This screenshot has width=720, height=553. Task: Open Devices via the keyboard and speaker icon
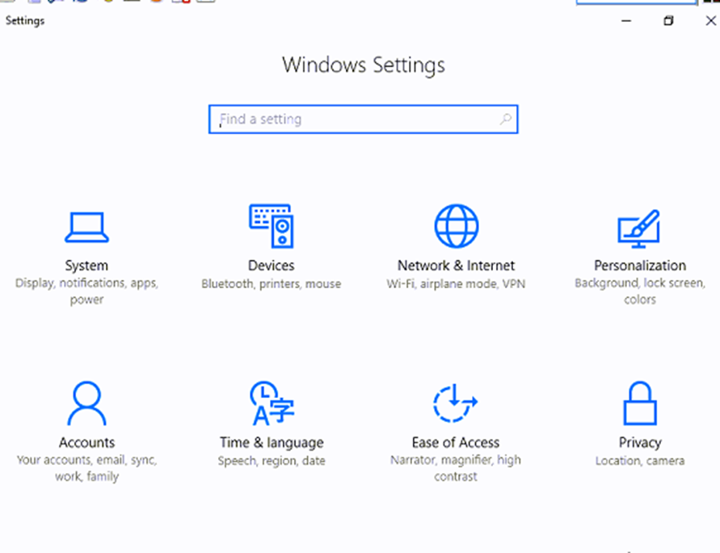pyautogui.click(x=271, y=226)
